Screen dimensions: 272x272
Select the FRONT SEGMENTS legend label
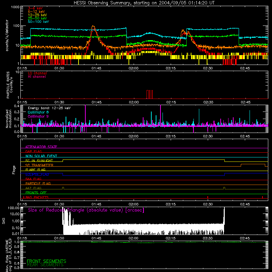47,261
